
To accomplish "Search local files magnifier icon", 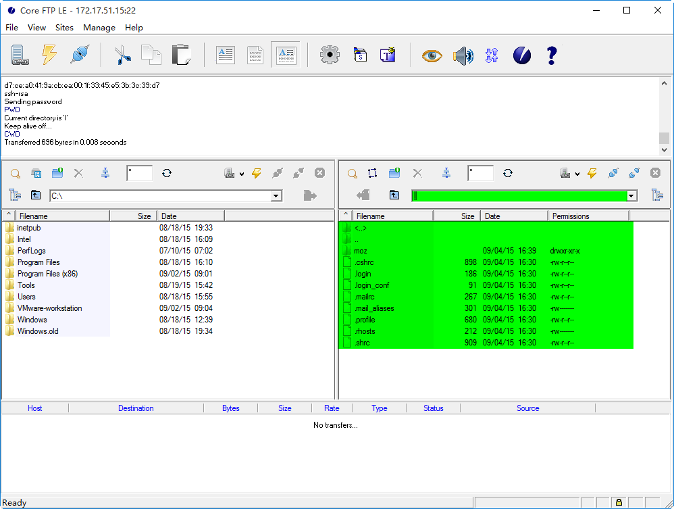I will pos(16,174).
